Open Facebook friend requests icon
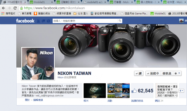 point(38,21)
